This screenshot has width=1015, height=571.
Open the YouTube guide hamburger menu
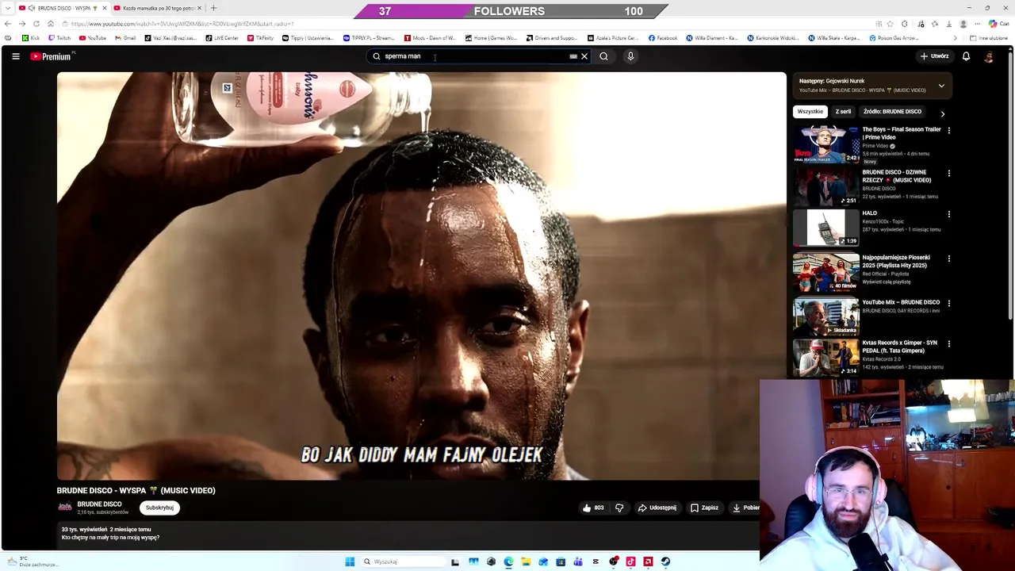[15, 56]
